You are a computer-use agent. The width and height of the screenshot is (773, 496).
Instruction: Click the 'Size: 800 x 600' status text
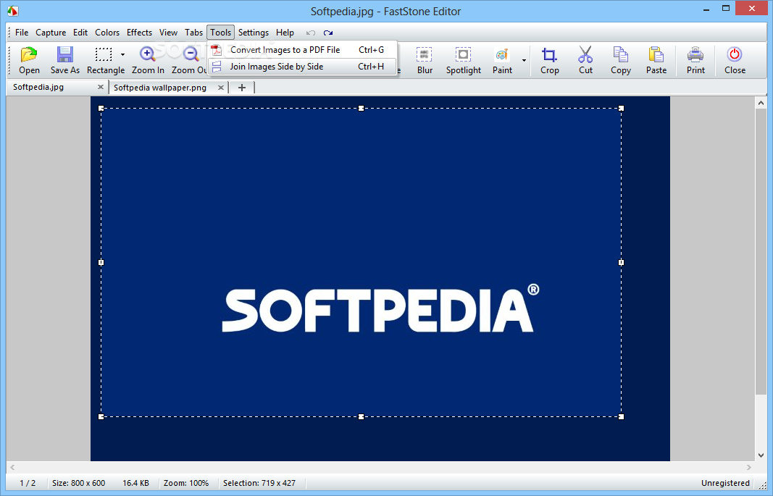78,483
